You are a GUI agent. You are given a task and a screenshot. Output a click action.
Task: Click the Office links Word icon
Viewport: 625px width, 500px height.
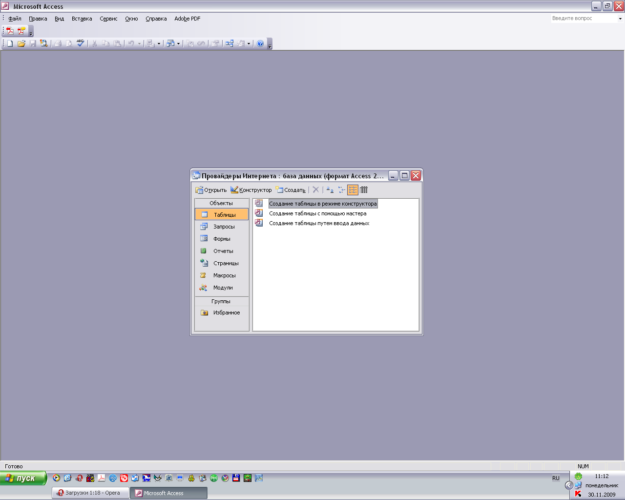pos(151,43)
